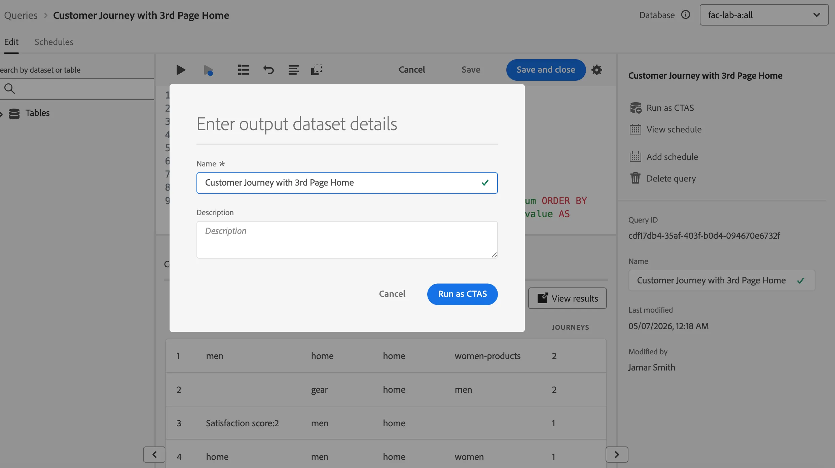Click the copy query icon in toolbar
The height and width of the screenshot is (468, 835).
317,70
